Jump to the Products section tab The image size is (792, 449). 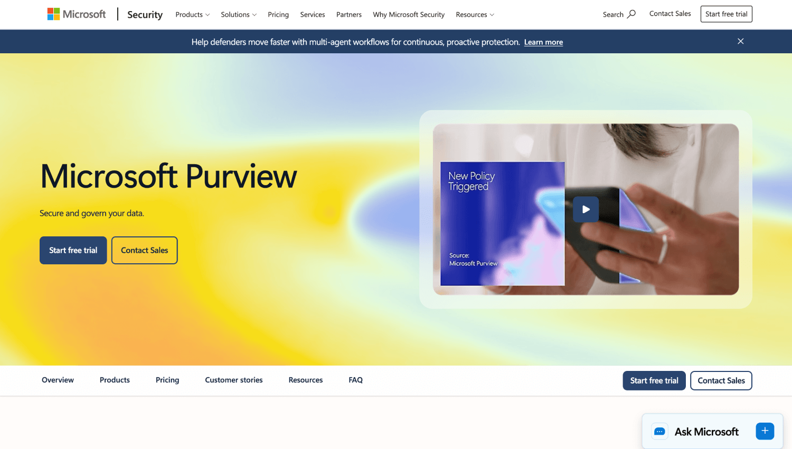[x=115, y=380]
